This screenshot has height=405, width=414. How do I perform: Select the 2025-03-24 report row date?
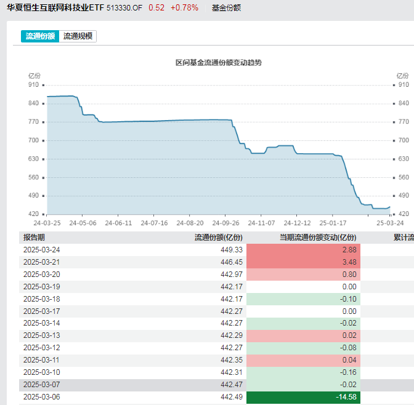click(x=42, y=250)
